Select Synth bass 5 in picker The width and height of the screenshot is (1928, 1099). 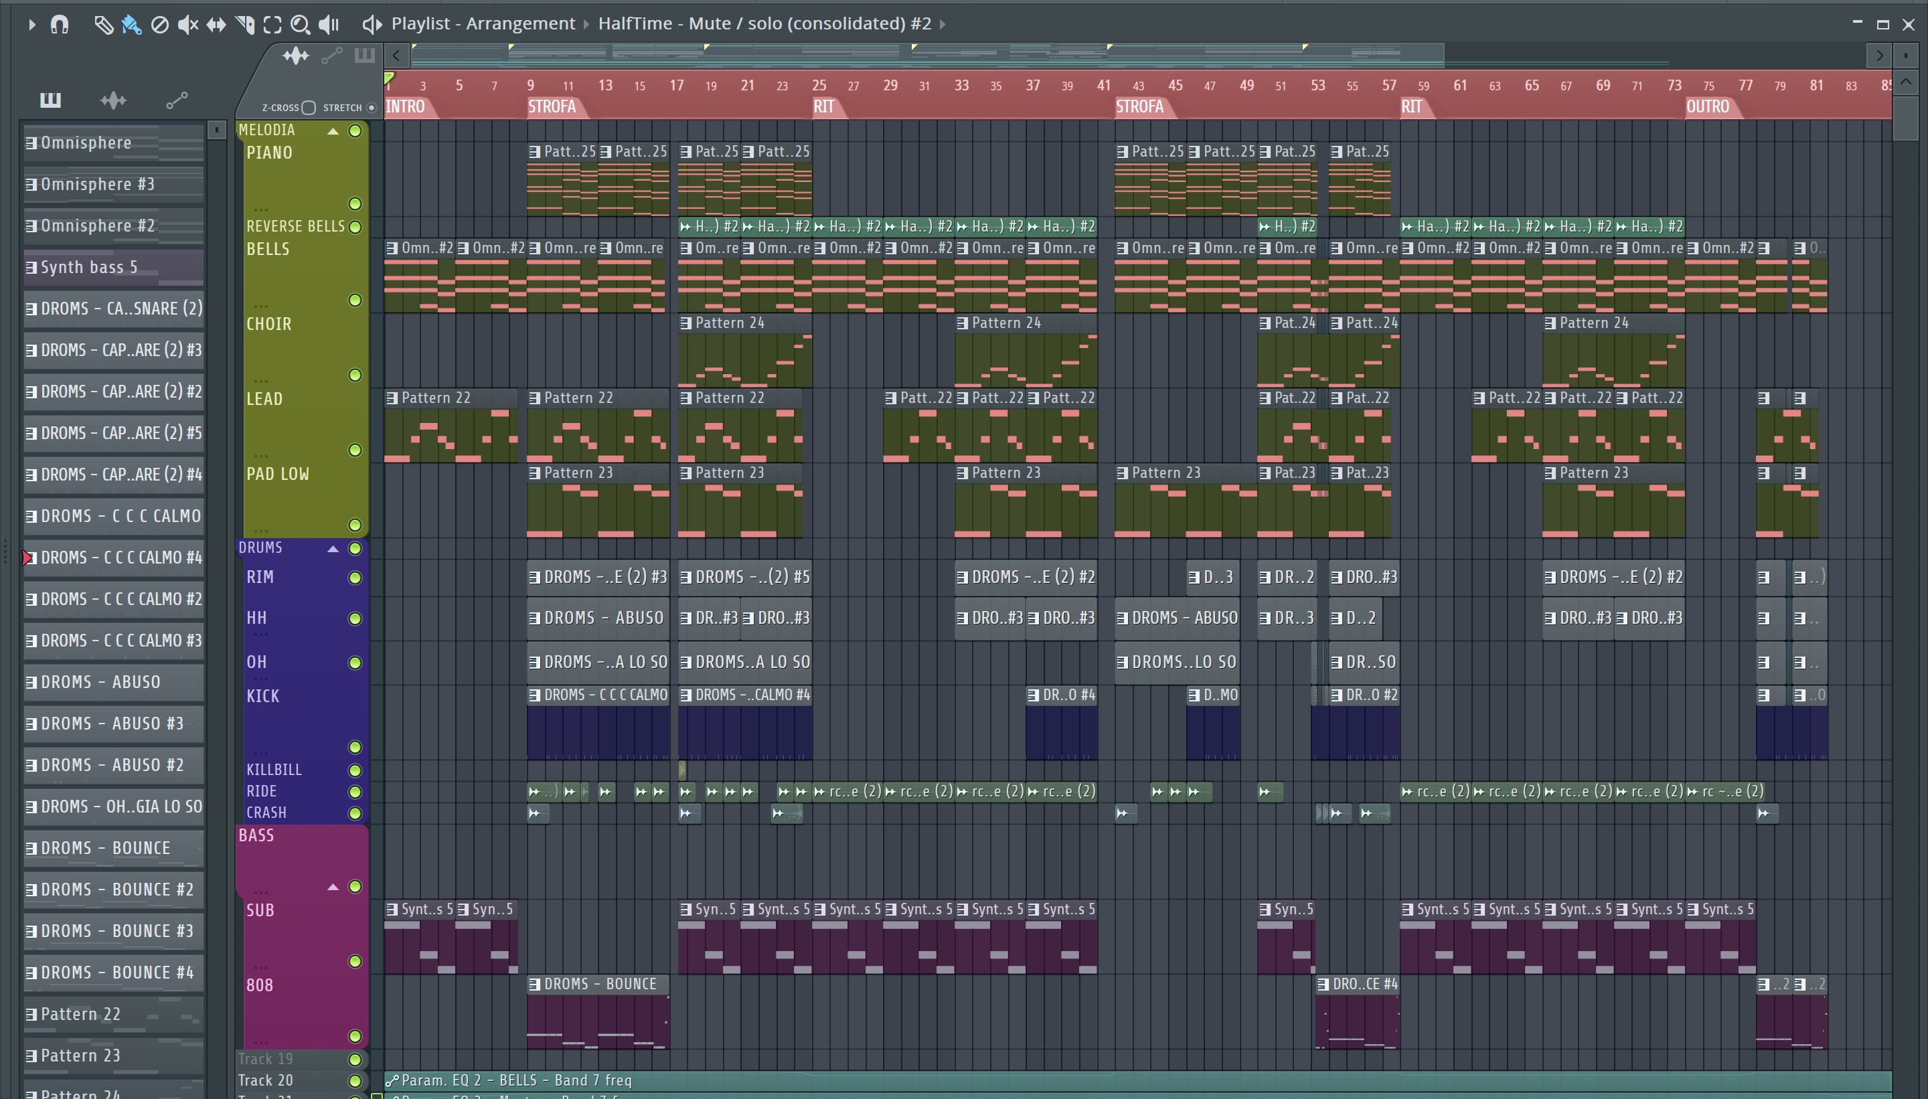113,267
